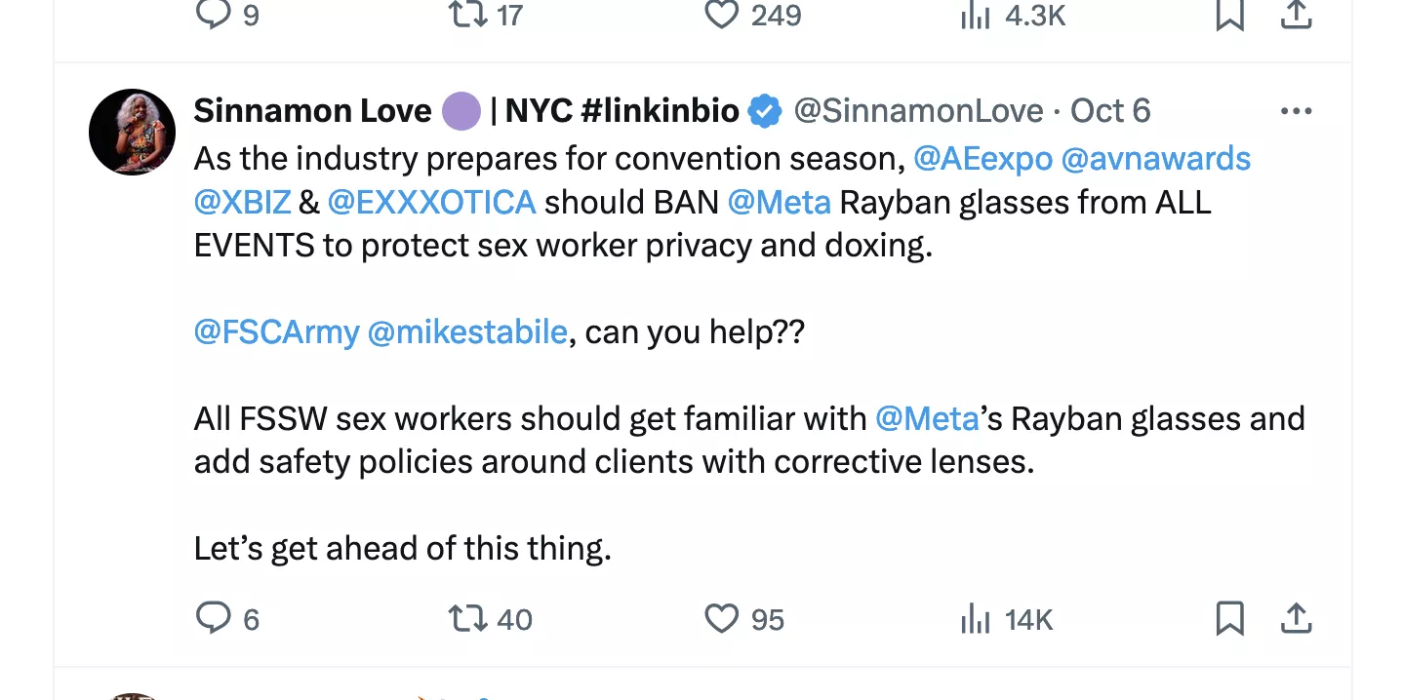Share the top tweet
Screen dimensions: 1403x700
[x=1296, y=15]
